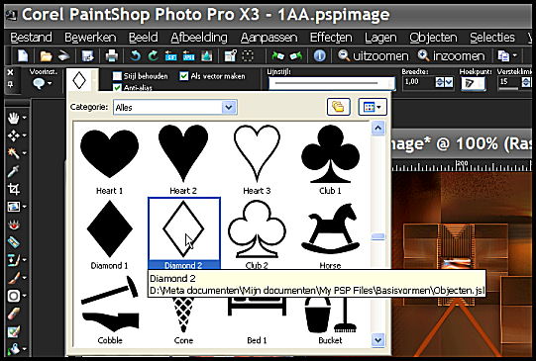The width and height of the screenshot is (536, 361).
Task: Close the tool options palette
Action: click(x=10, y=72)
